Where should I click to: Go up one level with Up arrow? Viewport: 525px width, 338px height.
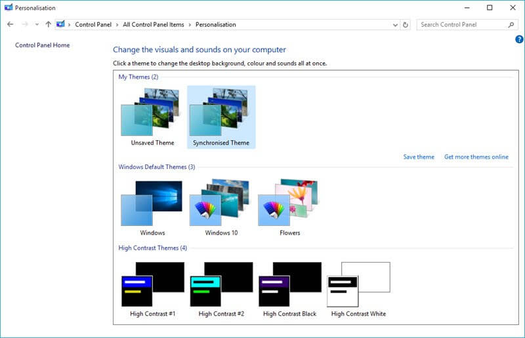coord(48,24)
